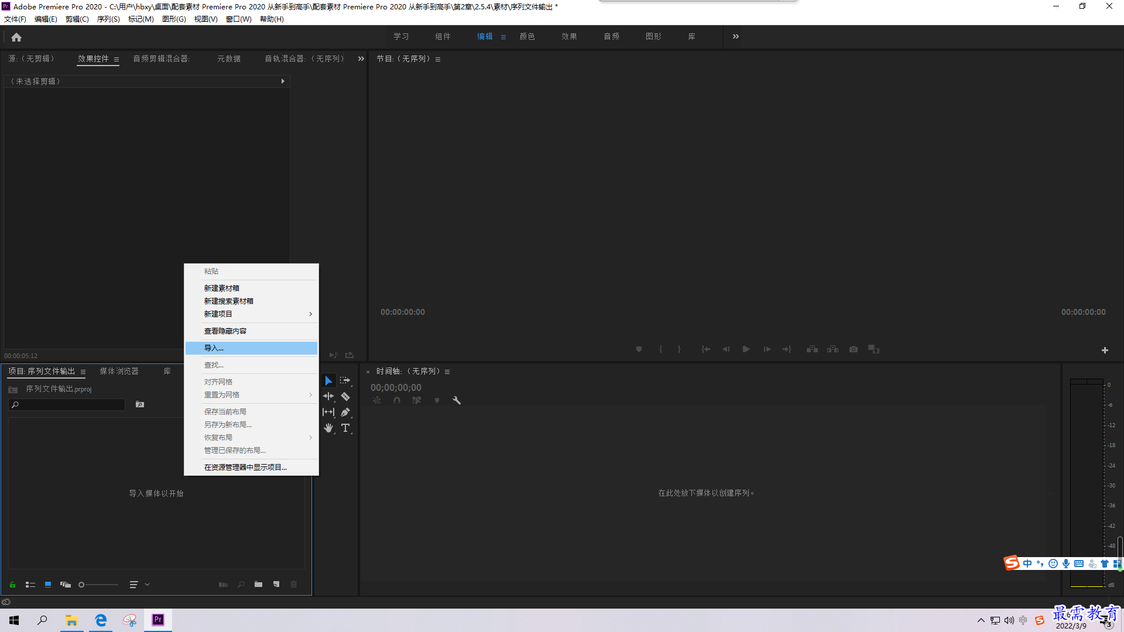Image resolution: width=1124 pixels, height=632 pixels.
Task: Play the Program monitor
Action: click(x=746, y=349)
